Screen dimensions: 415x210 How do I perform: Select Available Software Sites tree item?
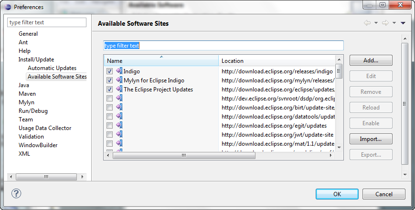click(57, 77)
